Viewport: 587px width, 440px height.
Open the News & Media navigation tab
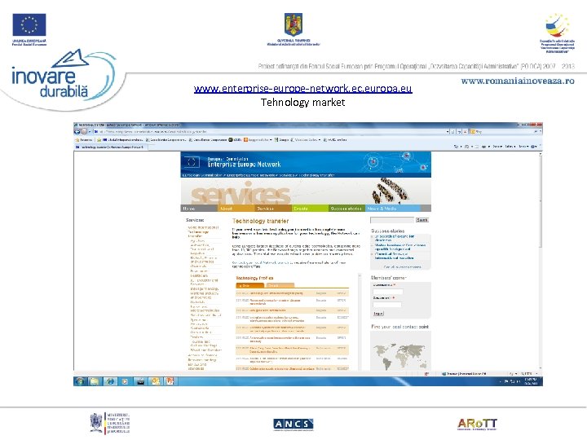[x=393, y=209]
